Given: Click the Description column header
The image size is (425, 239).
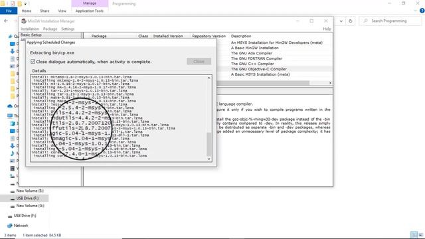Looking at the screenshot, I should (x=241, y=36).
